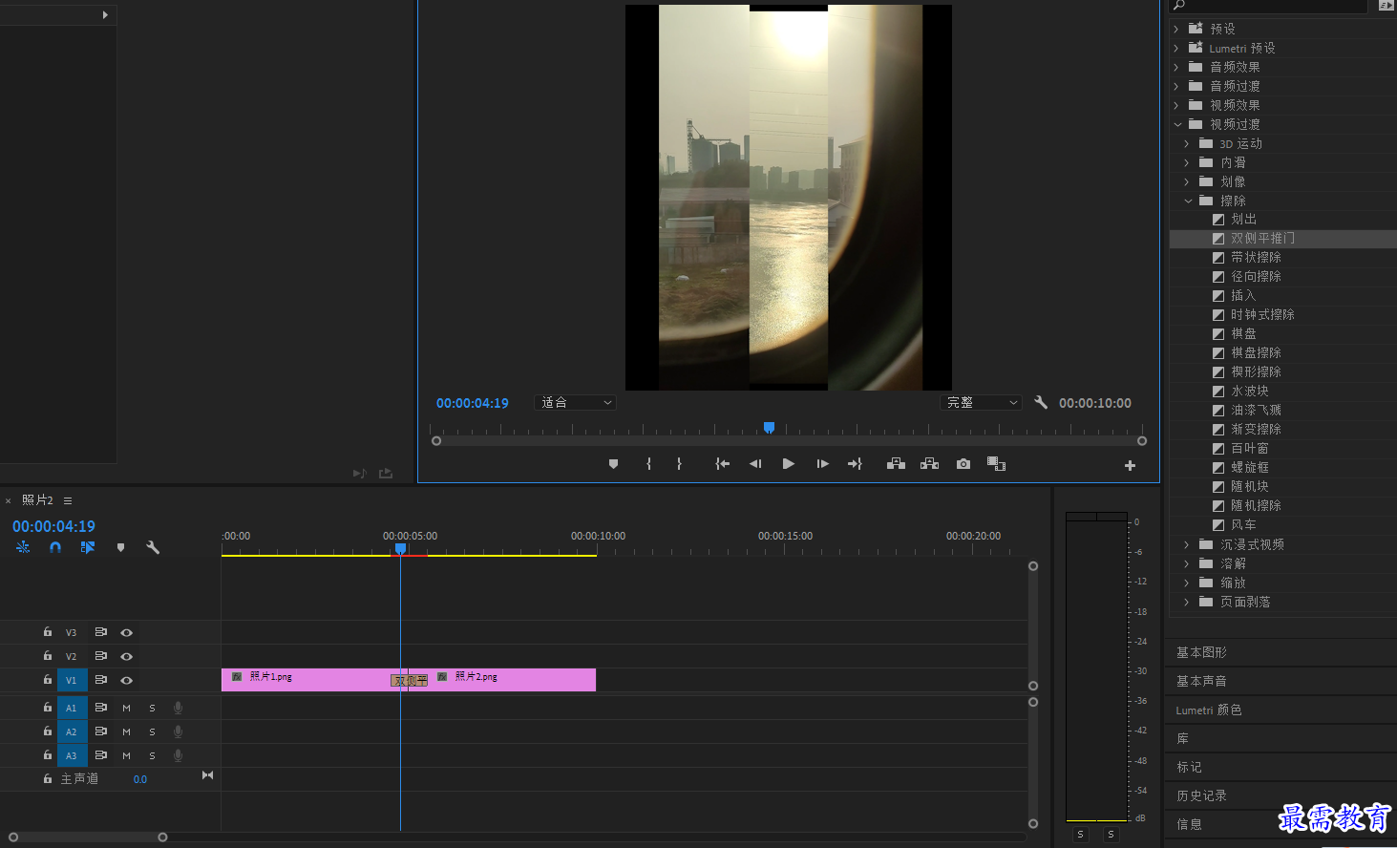Close the 照片2 sequence tab
This screenshot has width=1397, height=848.
click(x=8, y=500)
